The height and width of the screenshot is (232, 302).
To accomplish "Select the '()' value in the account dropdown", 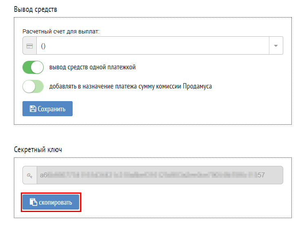I will [43, 46].
